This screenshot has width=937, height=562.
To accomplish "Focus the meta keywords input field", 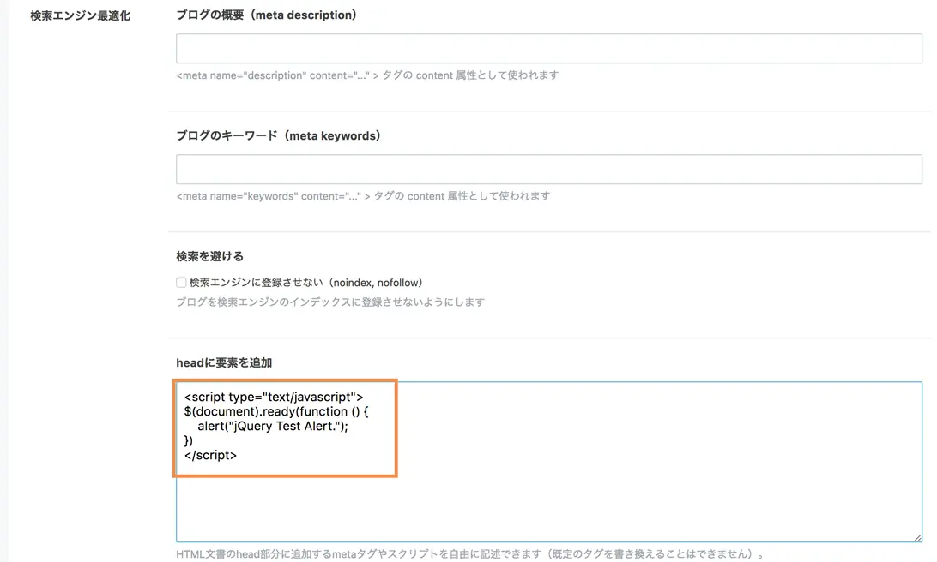I will pyautogui.click(x=548, y=170).
